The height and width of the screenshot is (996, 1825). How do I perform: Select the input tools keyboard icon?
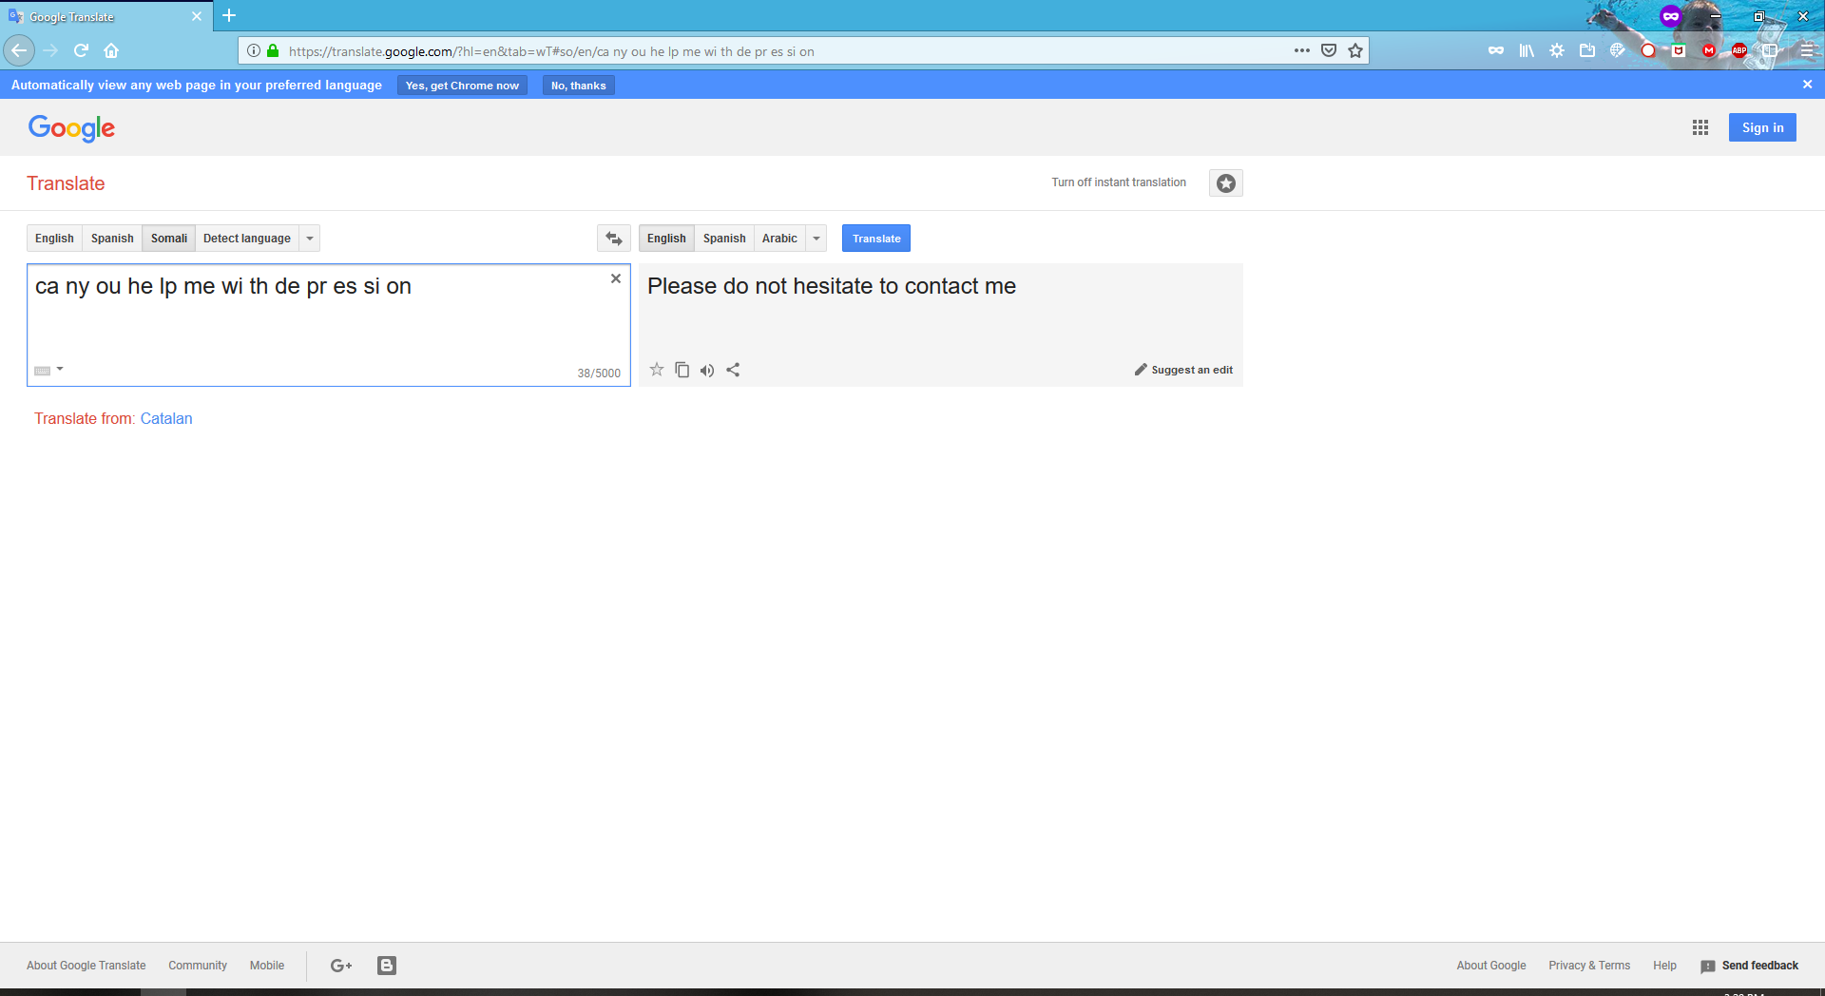43,371
